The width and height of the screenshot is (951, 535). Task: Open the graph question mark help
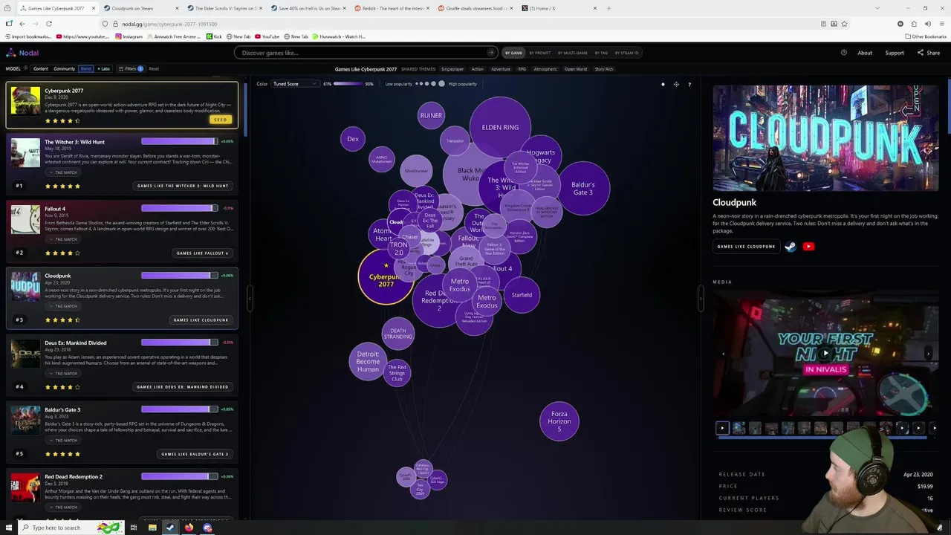pos(689,84)
